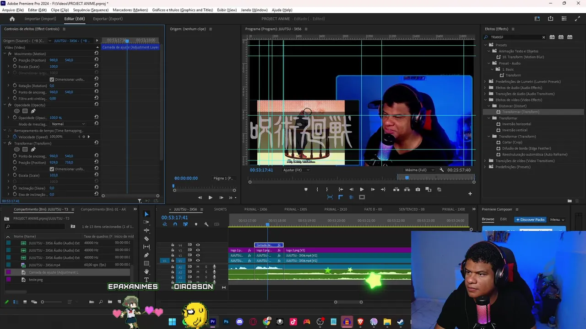Image resolution: width=586 pixels, height=329 pixels.
Task: Step forward one frame in Program monitor
Action: pos(373,190)
